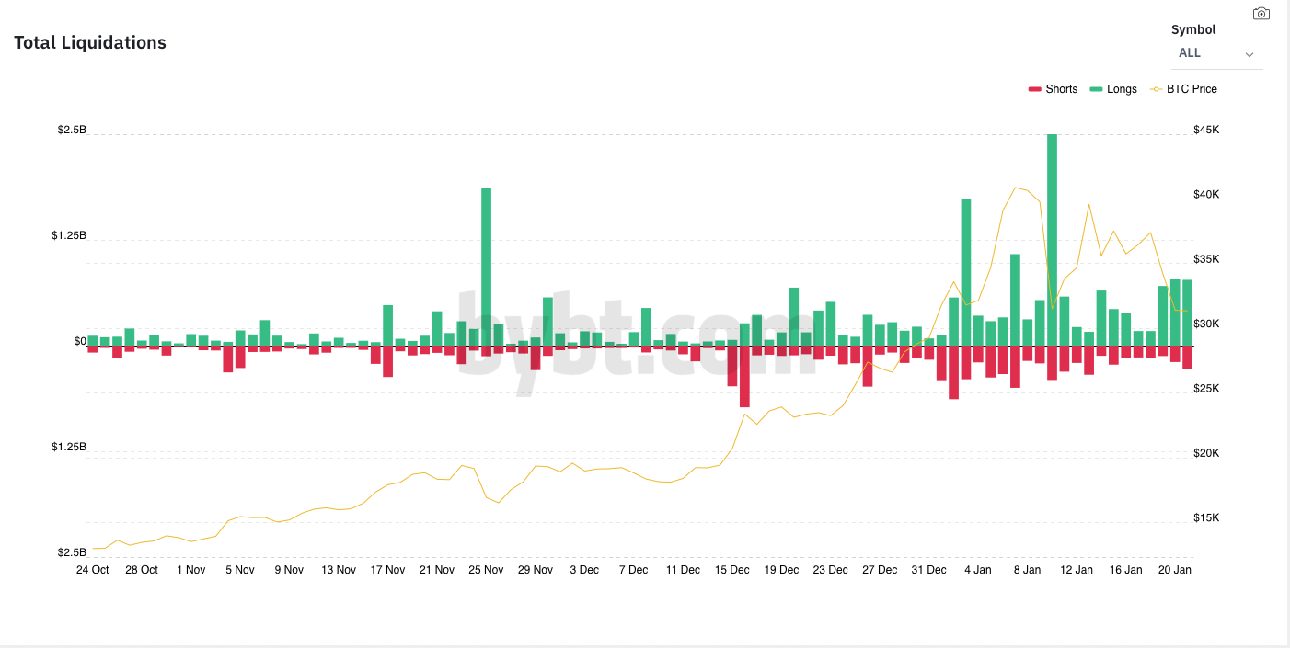The width and height of the screenshot is (1290, 648).
Task: Click the $45K right axis label
Action: tap(1205, 130)
